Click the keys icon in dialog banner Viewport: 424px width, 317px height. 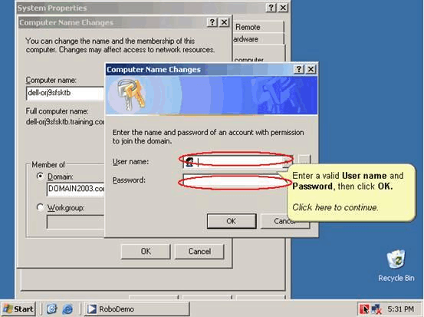tap(131, 94)
